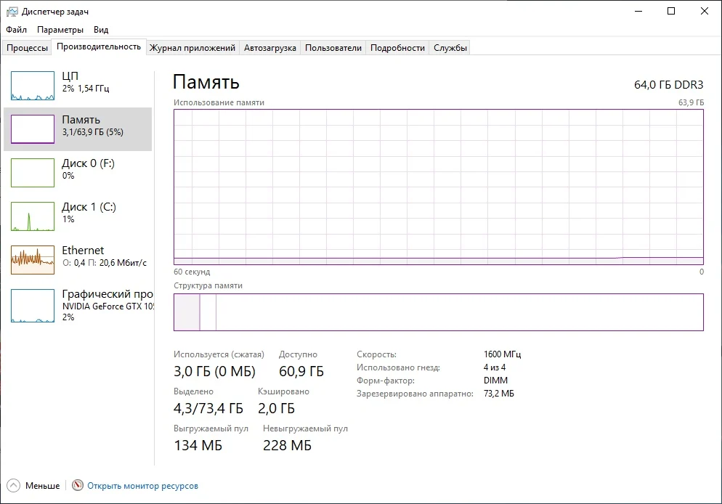Switch to the Процессы tab

(x=27, y=48)
